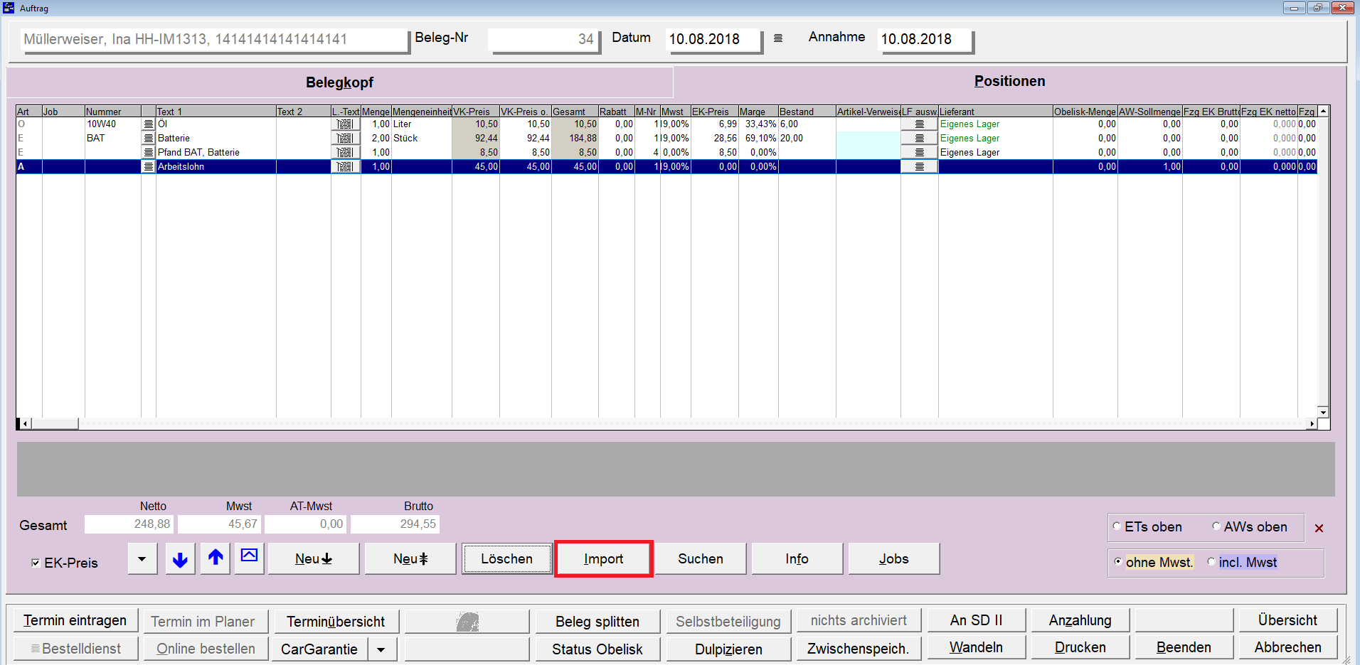Click Anzahlung button
This screenshot has height=665, width=1360.
click(1080, 620)
